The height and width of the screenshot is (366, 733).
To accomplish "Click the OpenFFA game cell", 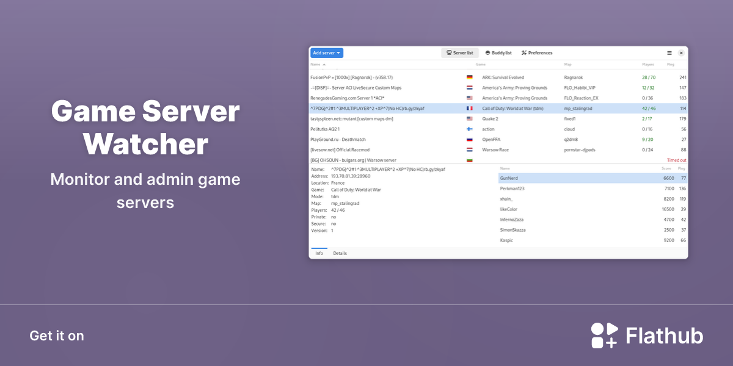I will click(492, 140).
